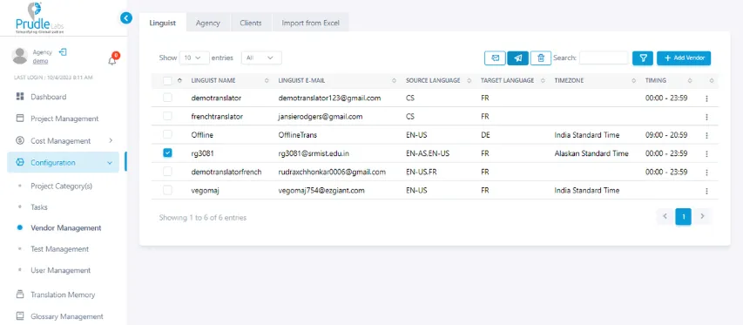
Task: Click the 09:00 - 20:59 timing cell
Action: point(666,135)
